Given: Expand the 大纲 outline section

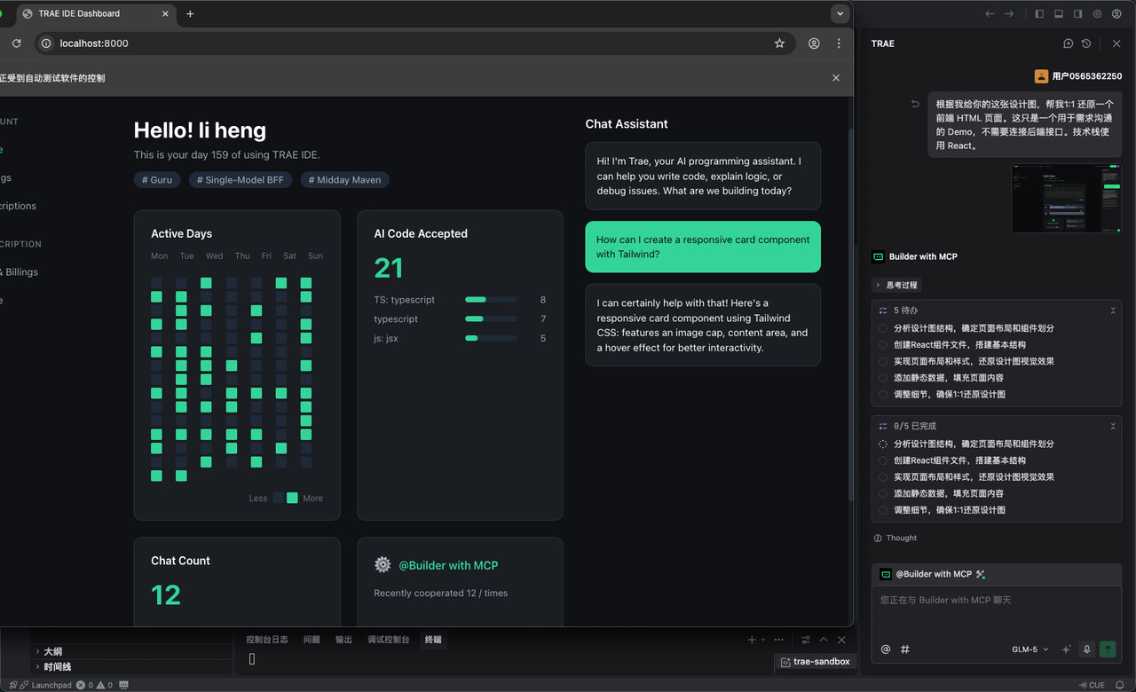Looking at the screenshot, I should point(52,651).
